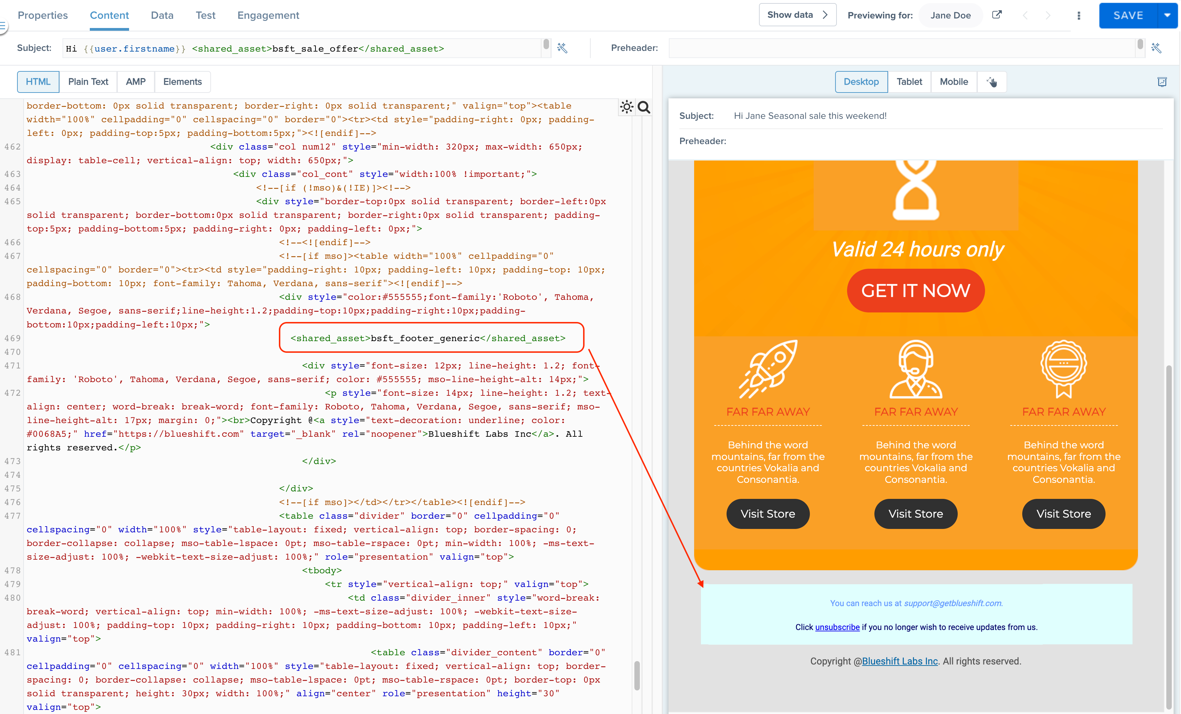
Task: Open preview in new window icon
Action: pos(997,15)
